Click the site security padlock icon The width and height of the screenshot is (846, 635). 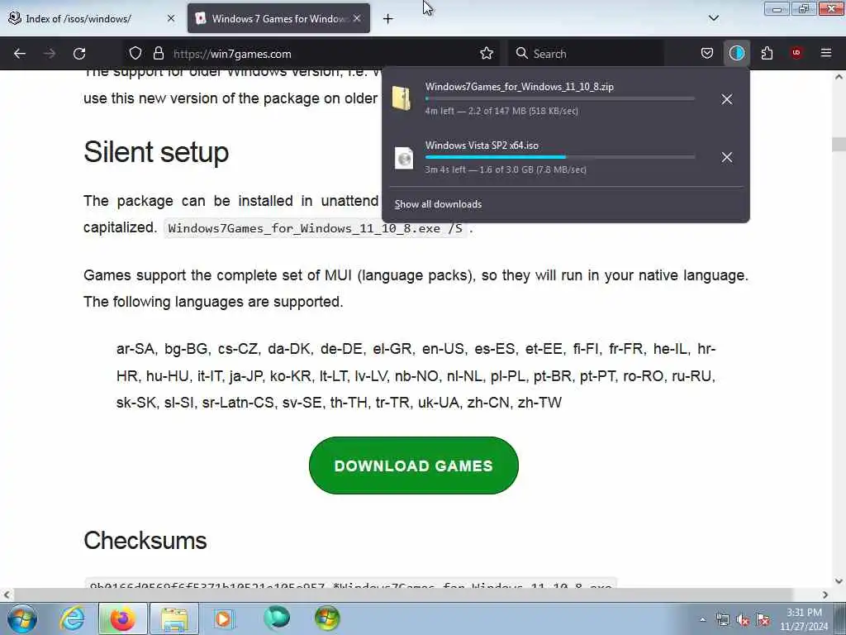tap(158, 54)
